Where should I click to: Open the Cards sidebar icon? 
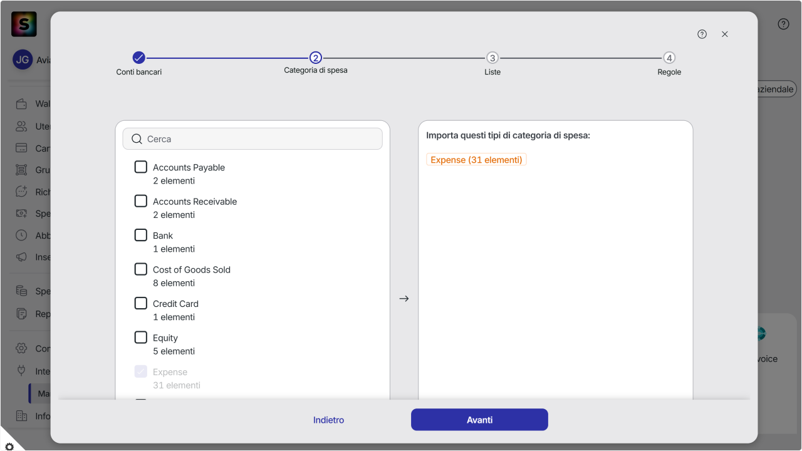coord(22,148)
